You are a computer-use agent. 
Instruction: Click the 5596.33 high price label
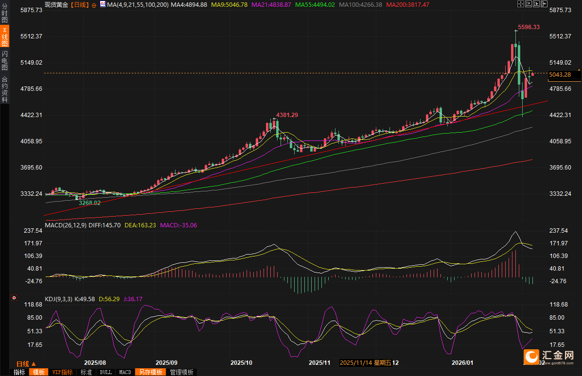pyautogui.click(x=529, y=27)
